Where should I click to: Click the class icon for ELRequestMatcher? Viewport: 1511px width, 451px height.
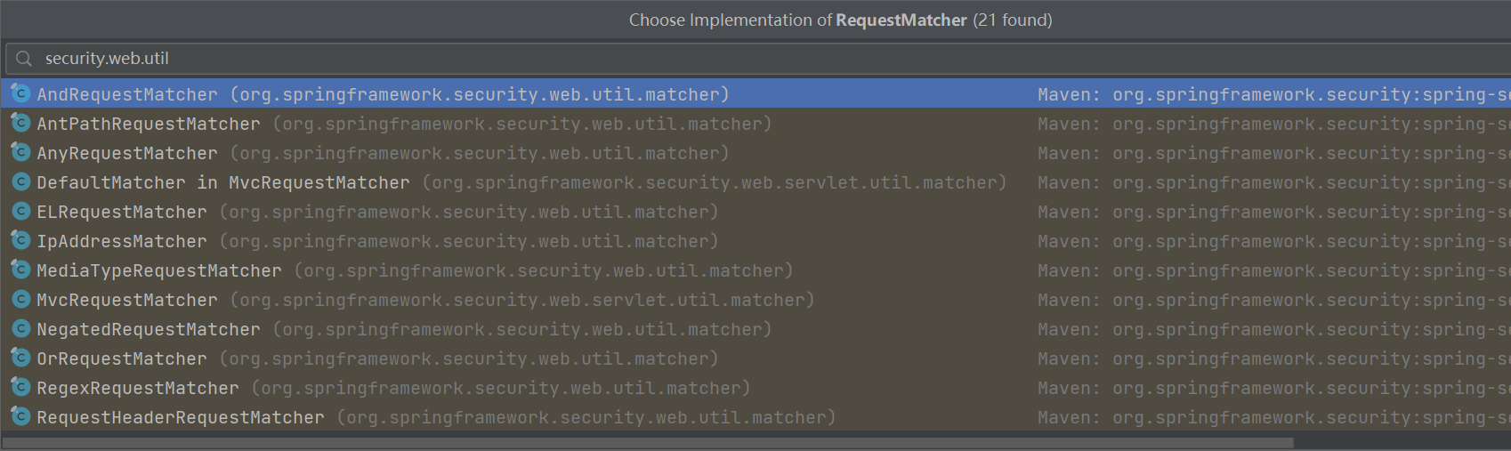click(20, 211)
